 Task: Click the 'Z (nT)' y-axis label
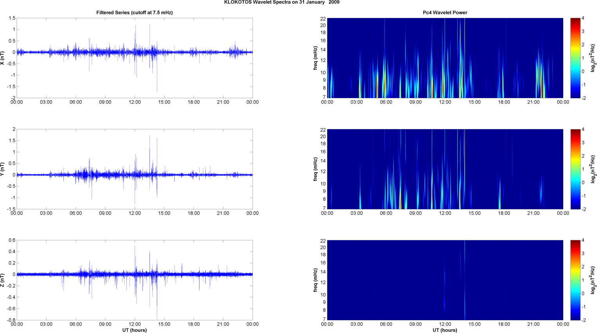coord(3,280)
